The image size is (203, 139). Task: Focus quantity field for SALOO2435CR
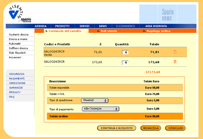point(125,63)
